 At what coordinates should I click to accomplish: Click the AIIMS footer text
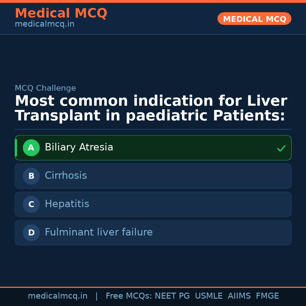(x=239, y=296)
